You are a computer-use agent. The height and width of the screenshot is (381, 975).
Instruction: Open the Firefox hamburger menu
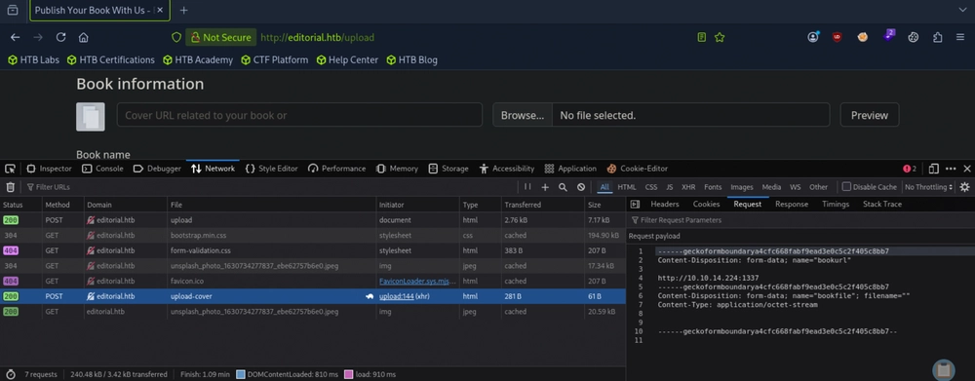960,37
